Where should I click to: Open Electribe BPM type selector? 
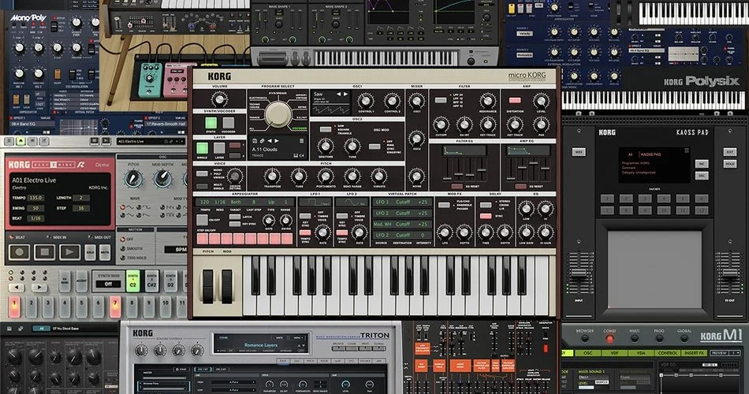click(175, 250)
